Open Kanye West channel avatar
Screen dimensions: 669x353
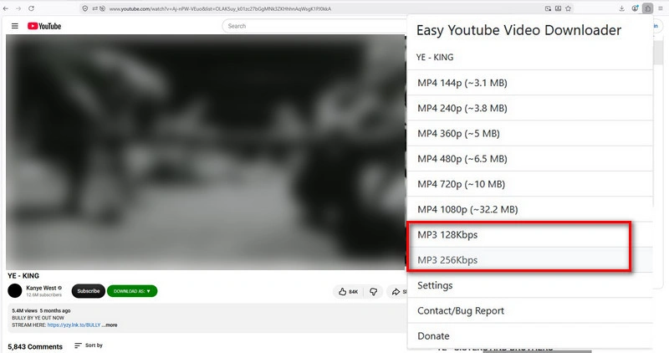click(x=15, y=290)
